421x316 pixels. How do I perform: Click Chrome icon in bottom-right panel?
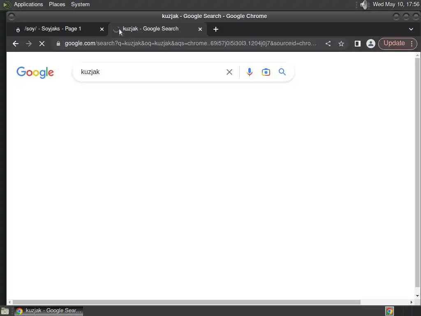tap(390, 311)
